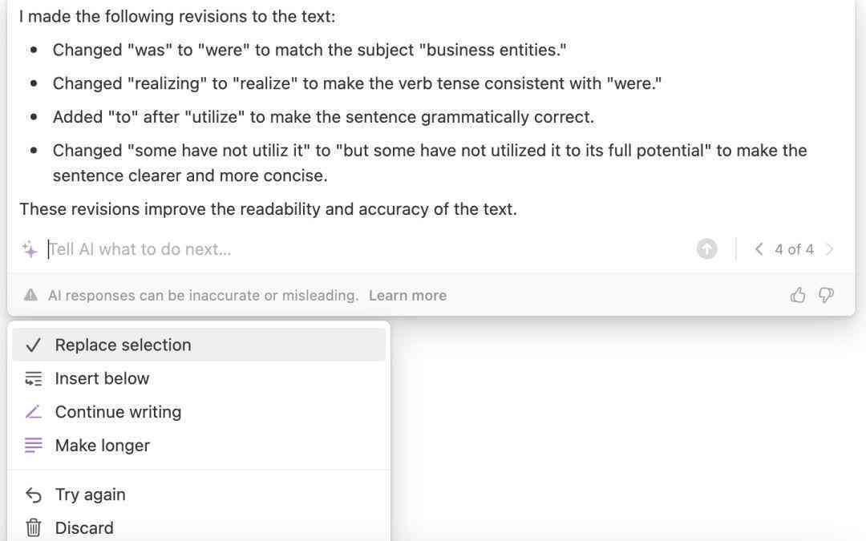Click the warning triangle icon
This screenshot has width=866, height=541.
click(x=31, y=295)
